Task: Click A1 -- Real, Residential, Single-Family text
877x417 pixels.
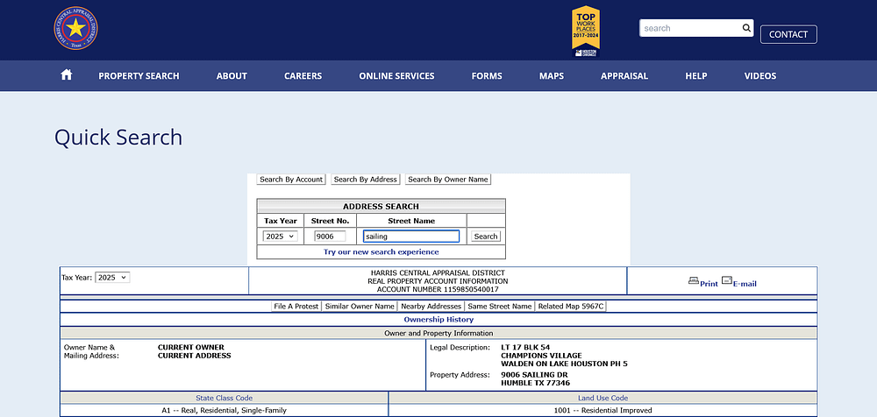Action: (224, 410)
